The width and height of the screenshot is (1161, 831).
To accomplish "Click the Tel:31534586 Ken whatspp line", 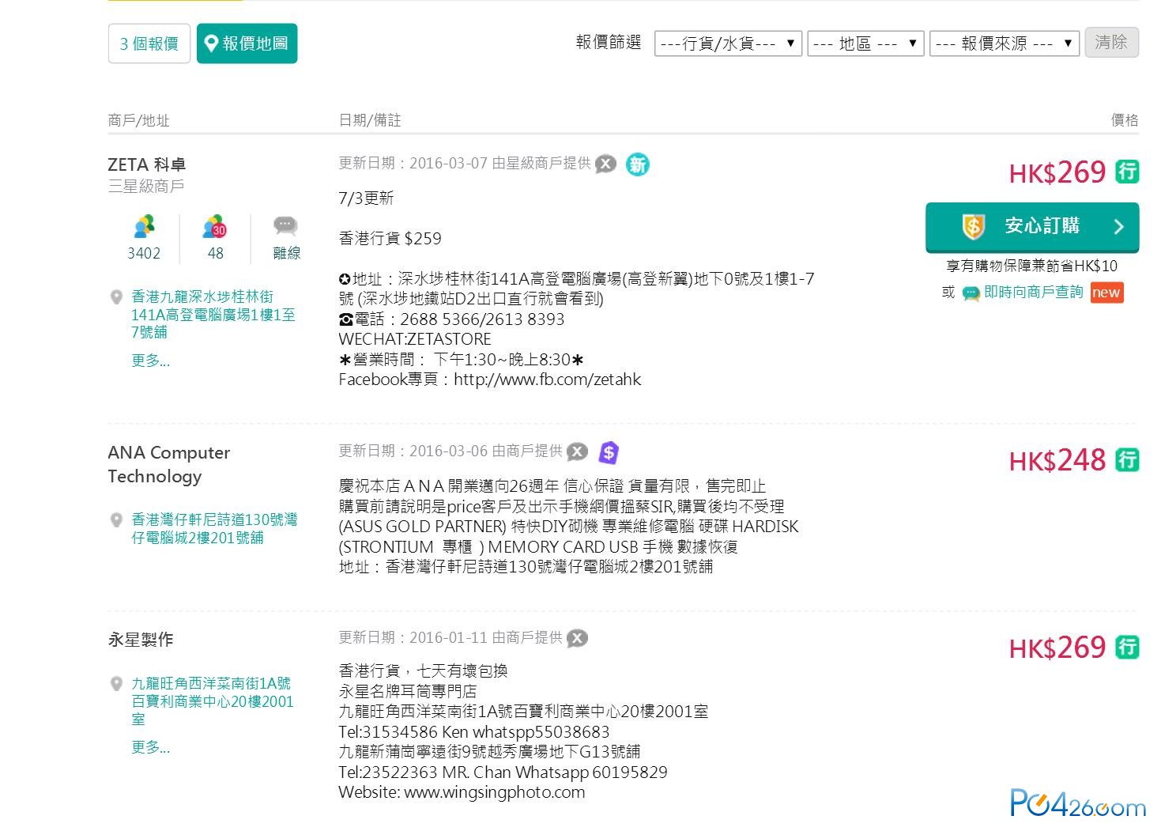I will (x=474, y=732).
